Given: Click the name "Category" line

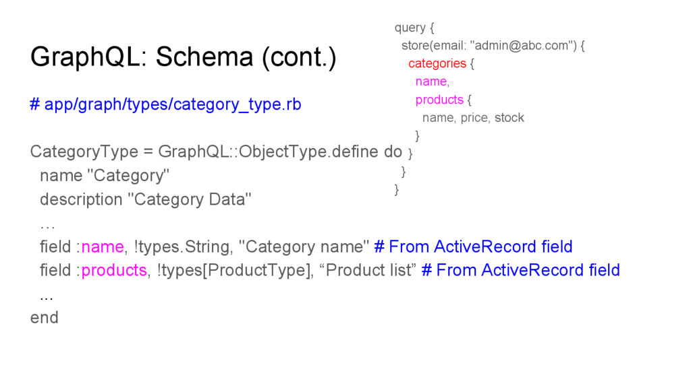Looking at the screenshot, I should click(x=105, y=176).
